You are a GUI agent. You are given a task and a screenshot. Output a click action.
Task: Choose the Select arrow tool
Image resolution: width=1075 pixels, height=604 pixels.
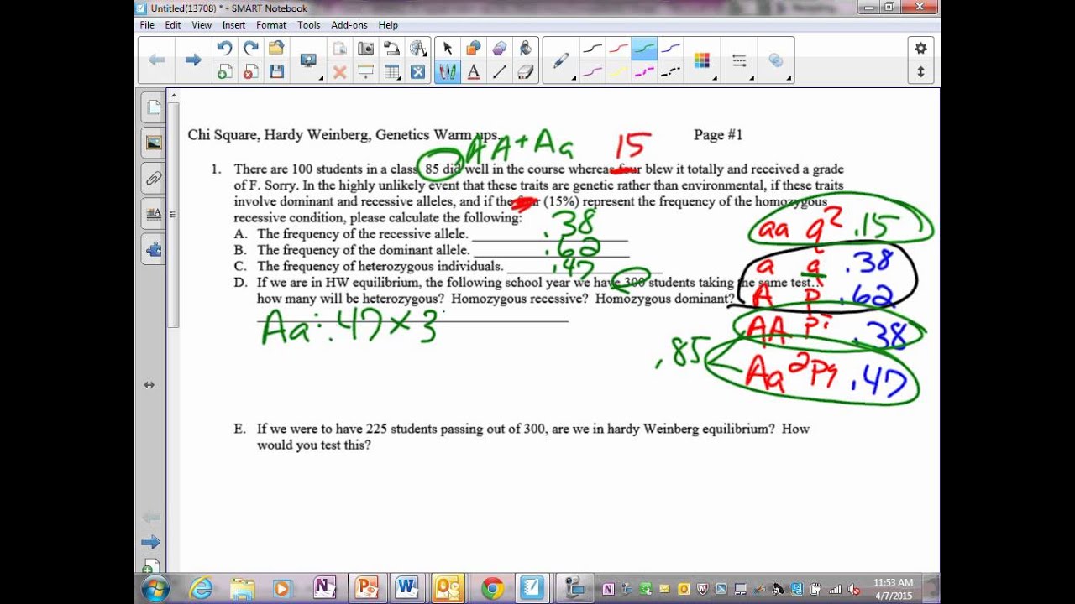click(x=448, y=49)
